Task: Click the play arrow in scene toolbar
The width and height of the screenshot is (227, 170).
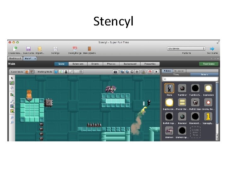Action: (x=156, y=72)
